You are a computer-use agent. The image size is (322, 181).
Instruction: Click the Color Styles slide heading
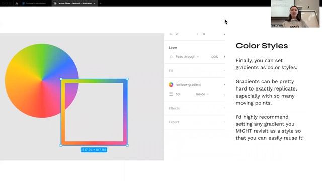click(x=262, y=46)
